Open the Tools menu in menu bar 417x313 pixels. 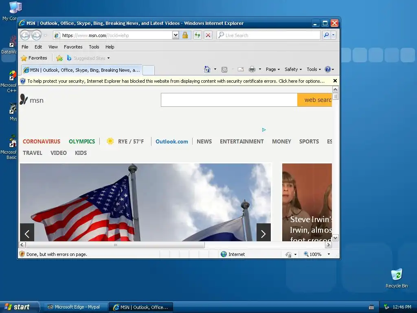(94, 47)
